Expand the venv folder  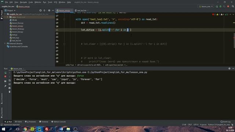click(8, 17)
